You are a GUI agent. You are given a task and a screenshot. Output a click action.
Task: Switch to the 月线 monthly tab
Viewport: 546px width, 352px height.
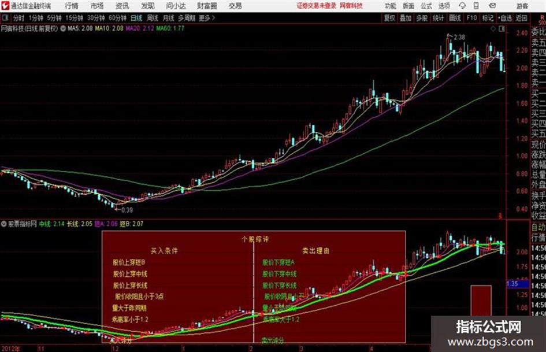pyautogui.click(x=169, y=18)
